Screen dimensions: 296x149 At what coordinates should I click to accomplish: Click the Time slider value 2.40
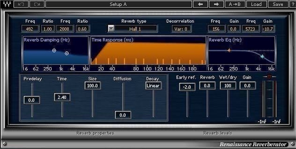click(x=62, y=97)
